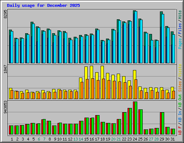Click the green kB bar for day 7

(44, 127)
